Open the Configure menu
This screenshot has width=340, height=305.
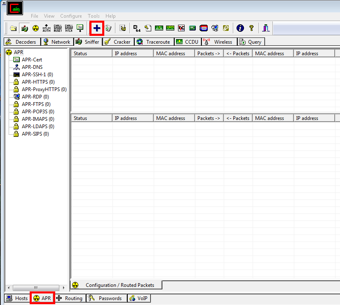(71, 16)
